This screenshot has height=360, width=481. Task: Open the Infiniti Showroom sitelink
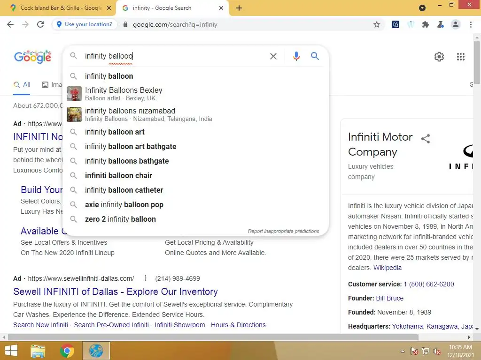click(x=180, y=325)
